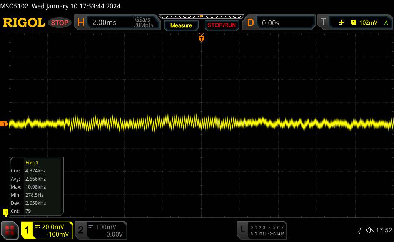
Task: Toggle channel 1 with the yellow label
Action: tap(27, 230)
